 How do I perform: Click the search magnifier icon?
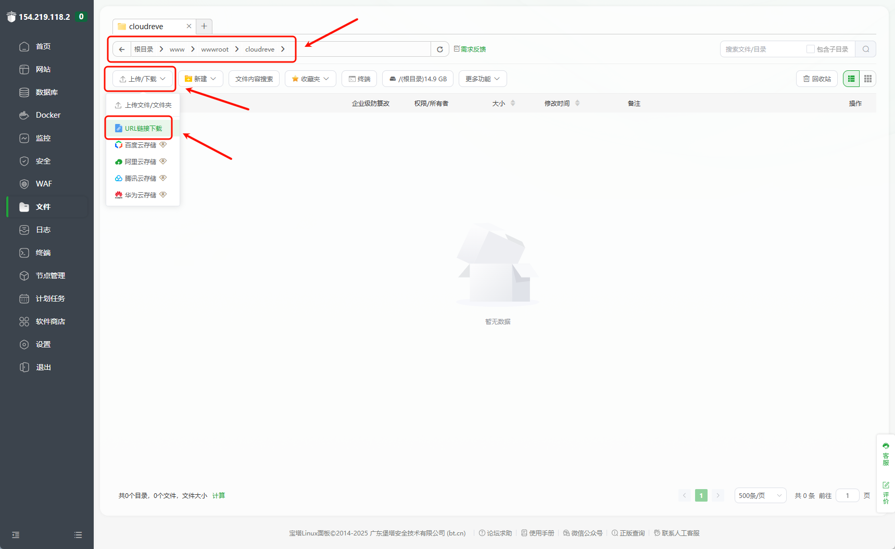[x=866, y=49]
